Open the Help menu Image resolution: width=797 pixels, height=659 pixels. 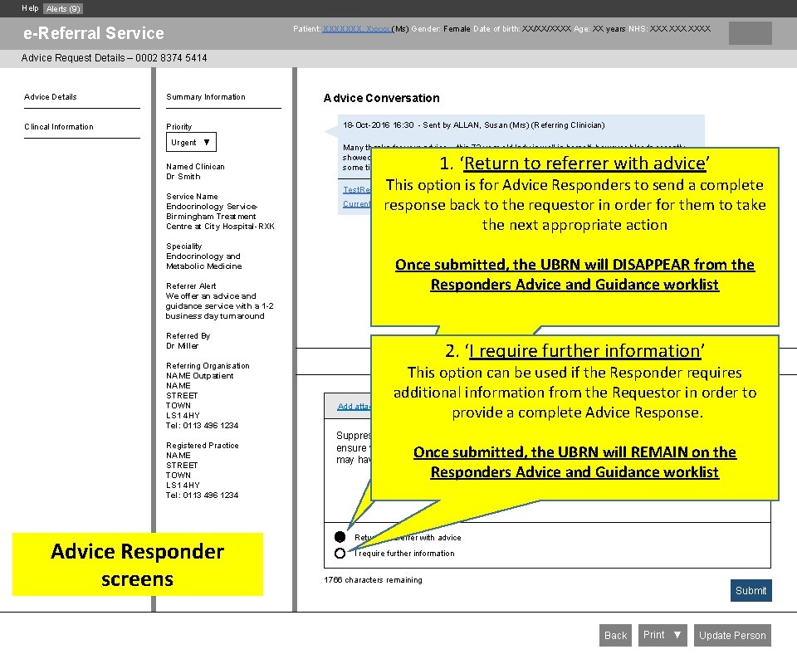30,8
